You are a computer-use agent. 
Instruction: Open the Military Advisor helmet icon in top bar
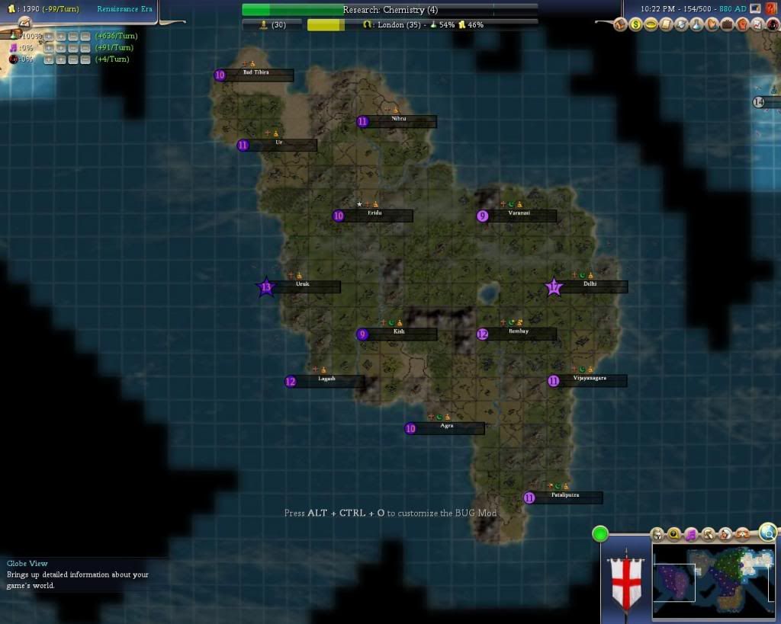(x=681, y=24)
